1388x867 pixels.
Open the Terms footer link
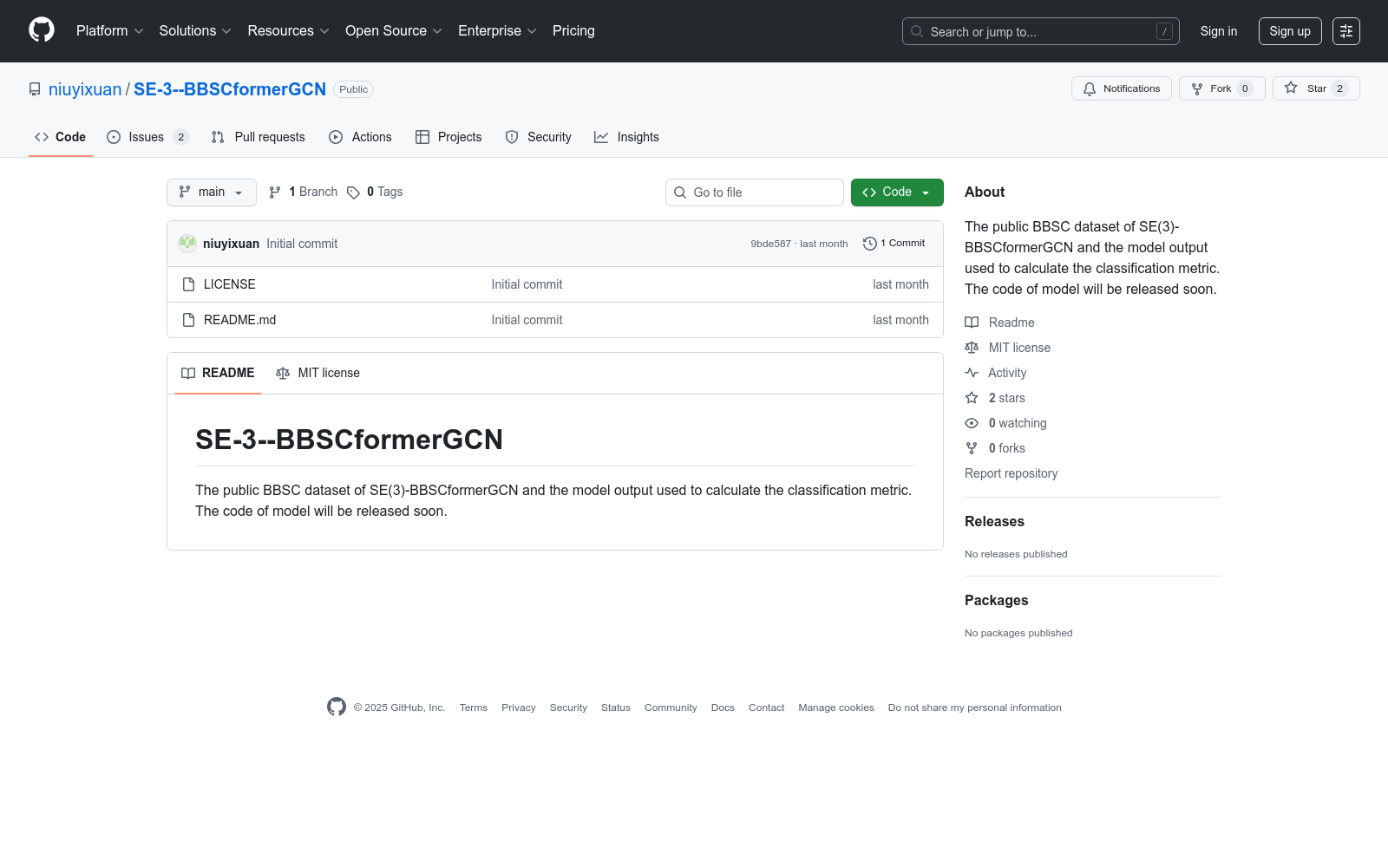click(x=474, y=707)
